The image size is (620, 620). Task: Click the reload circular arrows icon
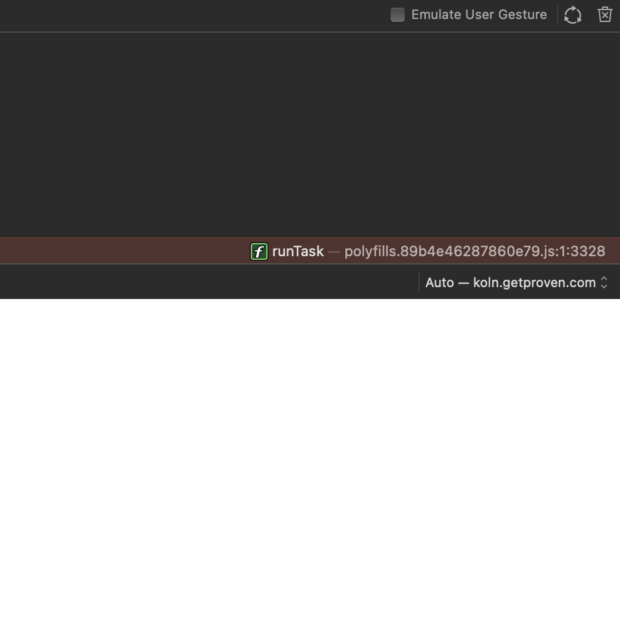click(x=572, y=15)
